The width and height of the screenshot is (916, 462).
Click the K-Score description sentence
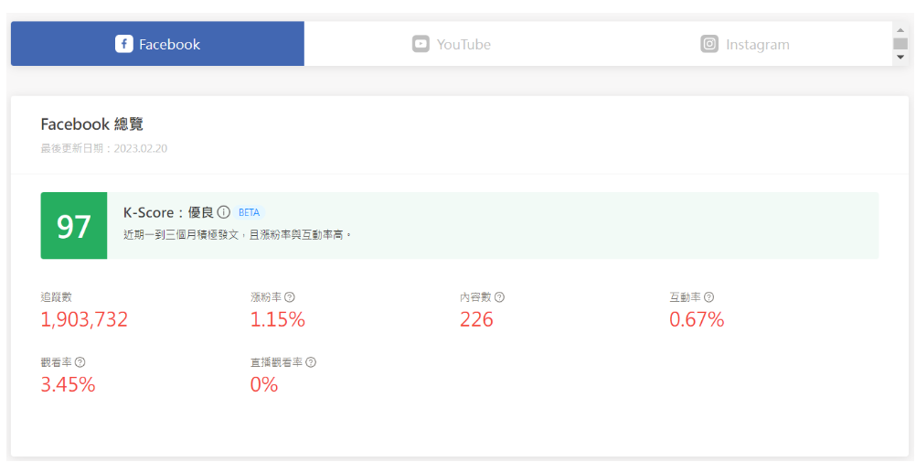[x=238, y=235]
